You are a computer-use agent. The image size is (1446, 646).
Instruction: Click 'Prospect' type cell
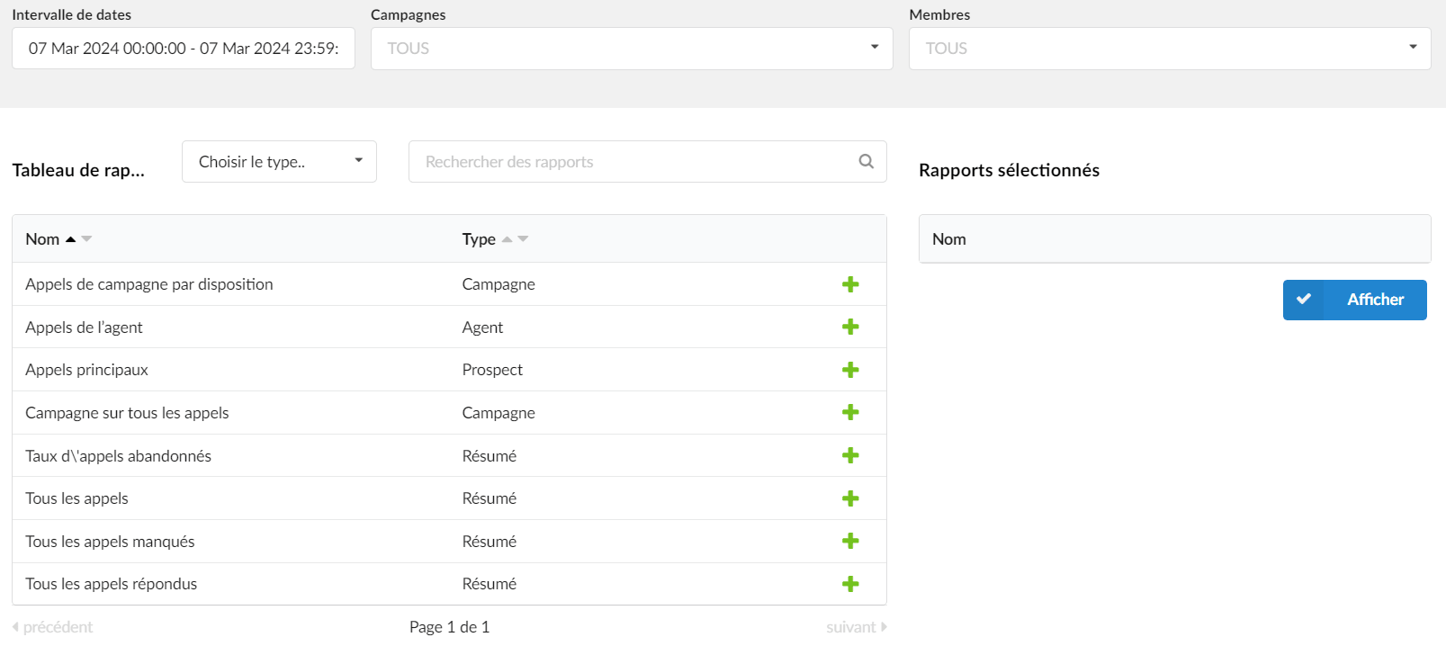click(492, 370)
